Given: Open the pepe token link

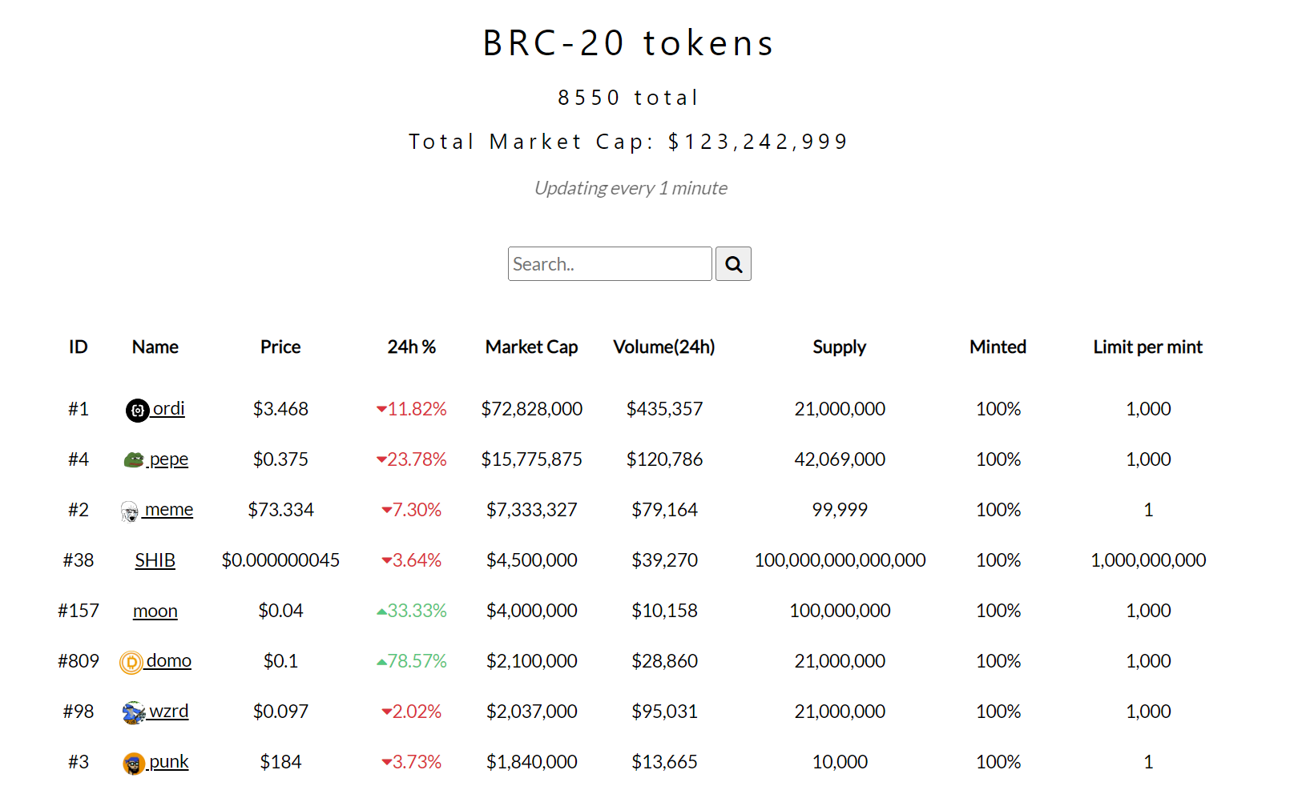Looking at the screenshot, I should click(169, 459).
